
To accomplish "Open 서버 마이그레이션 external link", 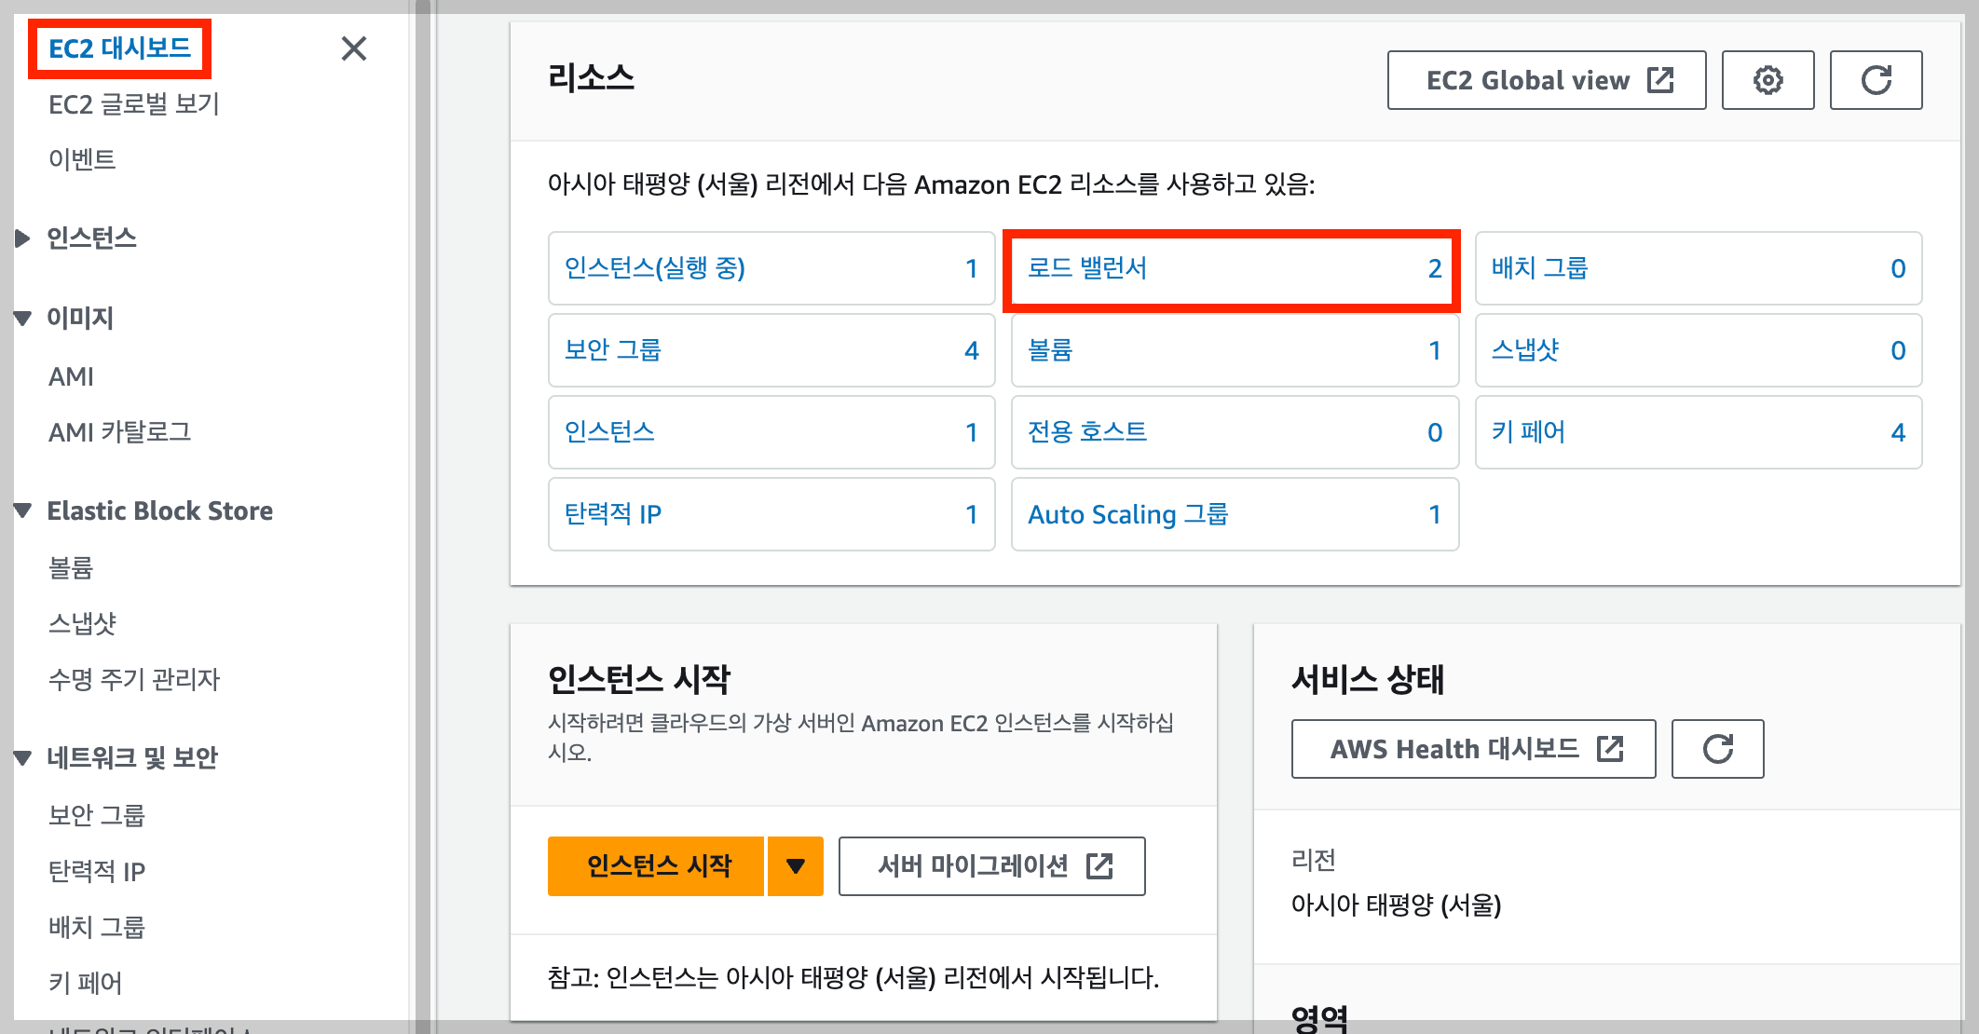I will click(991, 866).
